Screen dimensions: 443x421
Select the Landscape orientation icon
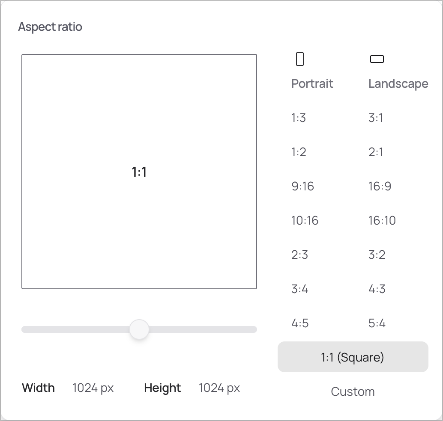377,59
